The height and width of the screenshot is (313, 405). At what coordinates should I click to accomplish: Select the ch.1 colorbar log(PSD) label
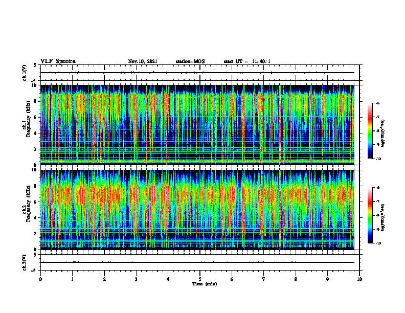coord(383,133)
